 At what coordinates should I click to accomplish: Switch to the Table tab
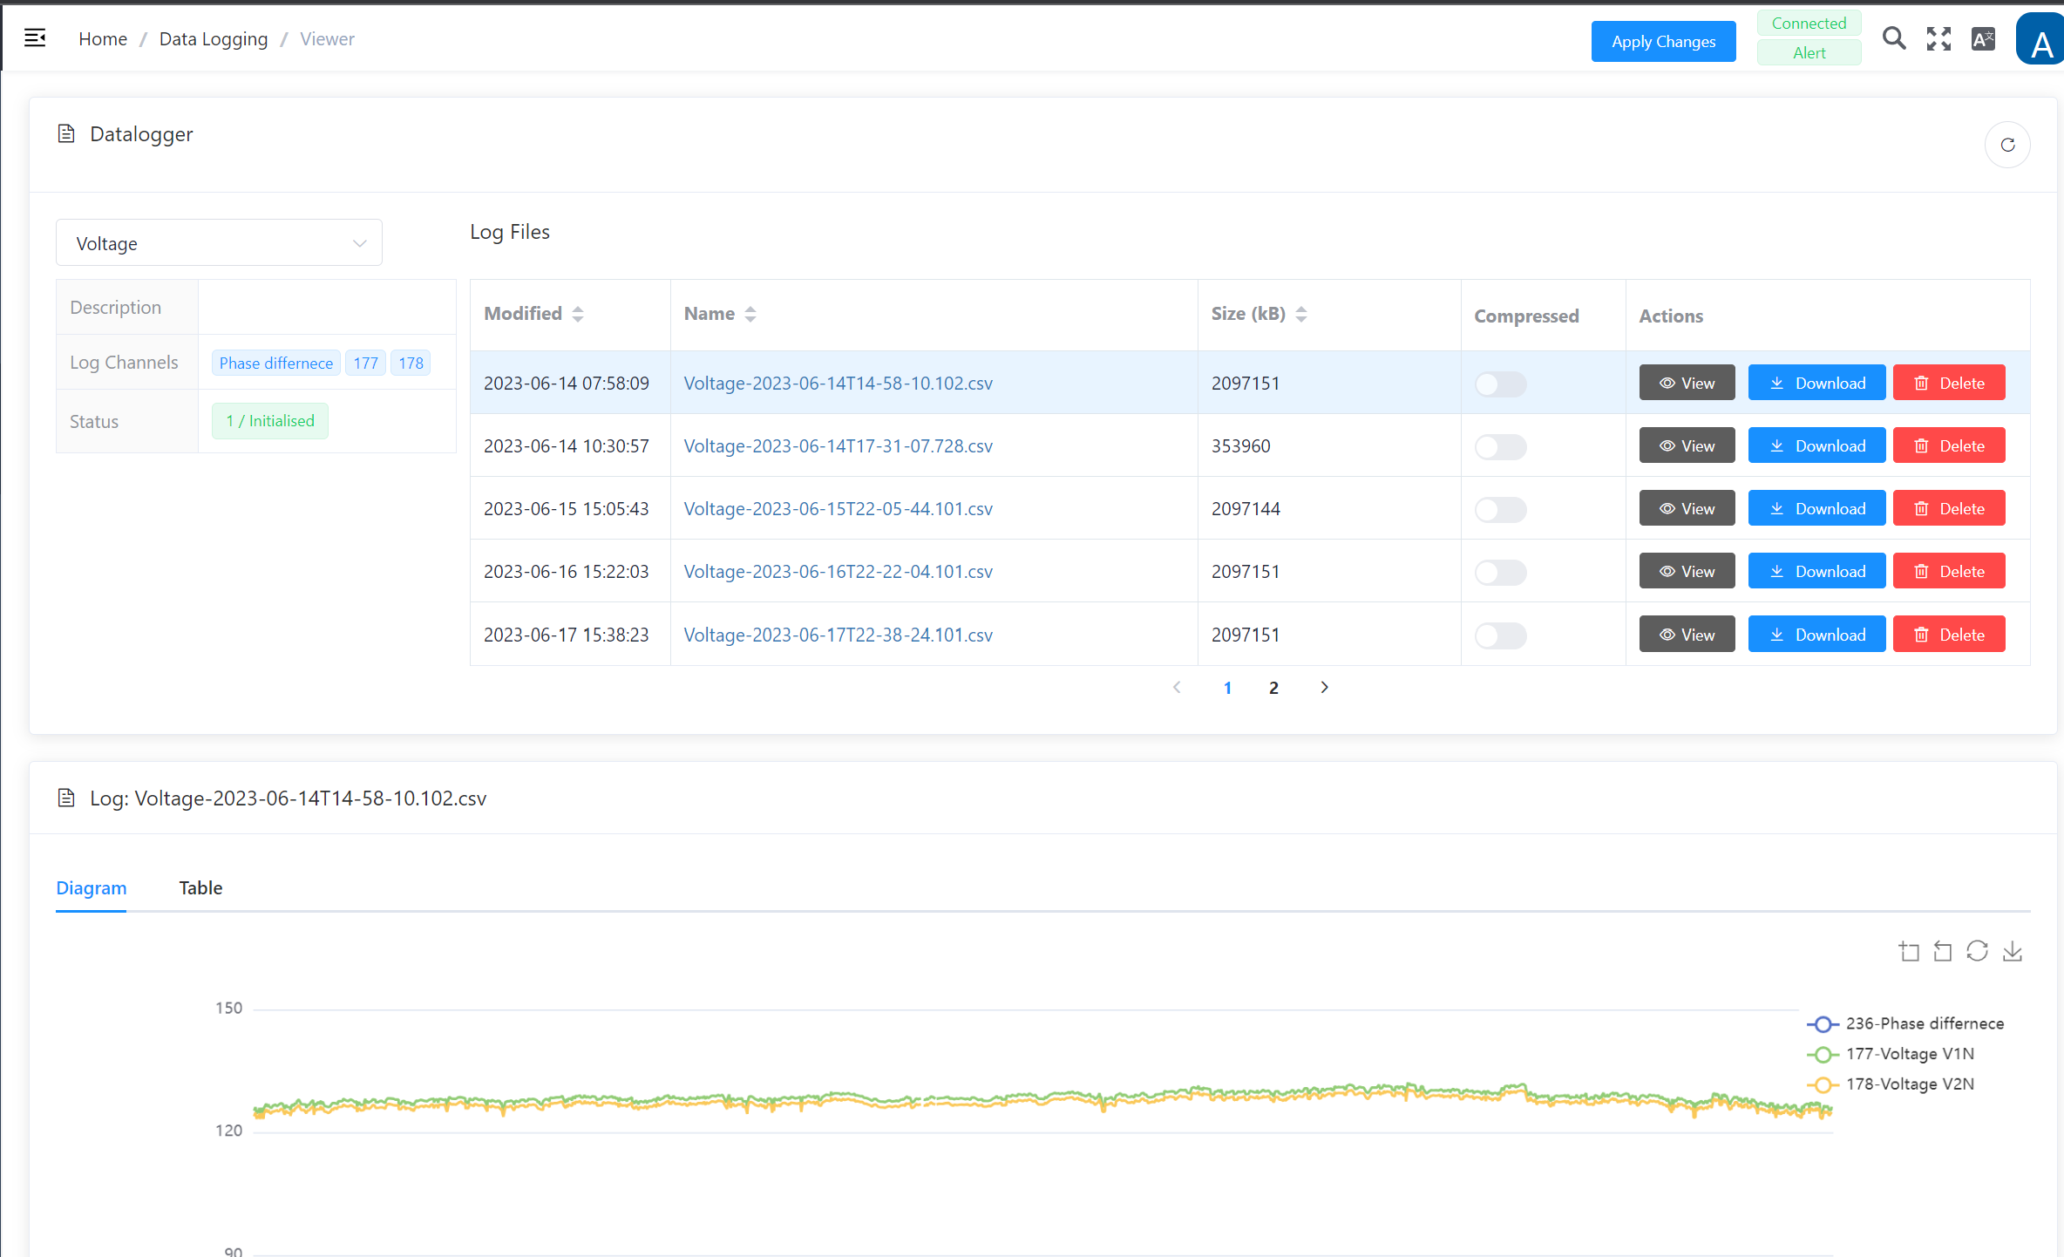(200, 887)
